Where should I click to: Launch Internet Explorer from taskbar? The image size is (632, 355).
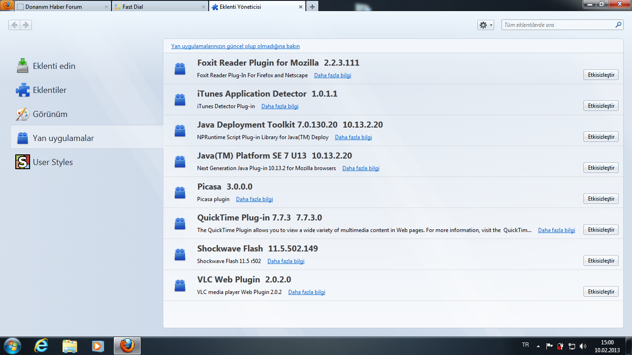coord(41,346)
